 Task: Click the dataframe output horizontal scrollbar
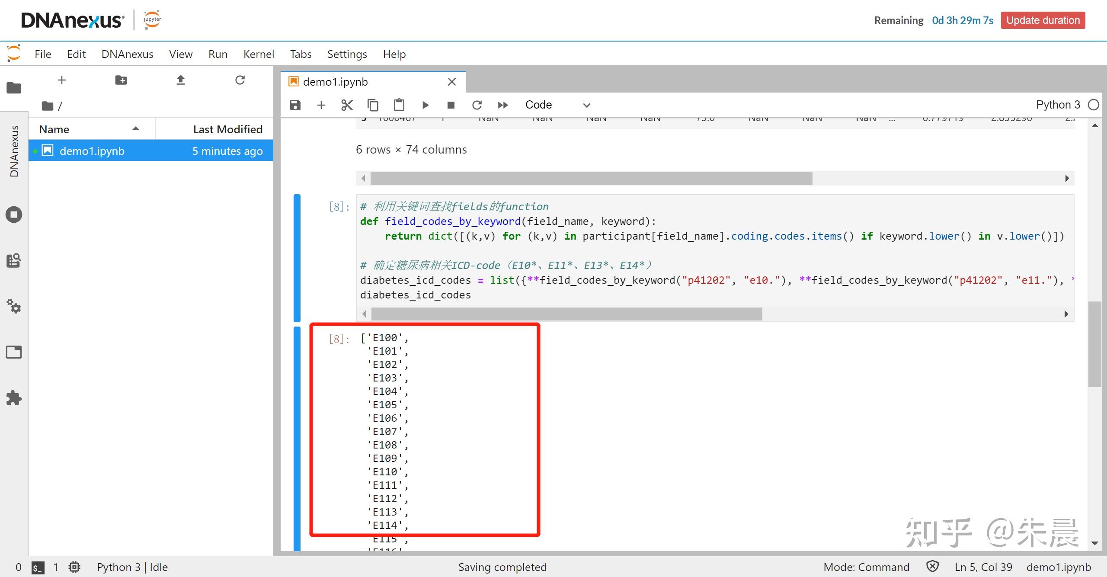(591, 178)
